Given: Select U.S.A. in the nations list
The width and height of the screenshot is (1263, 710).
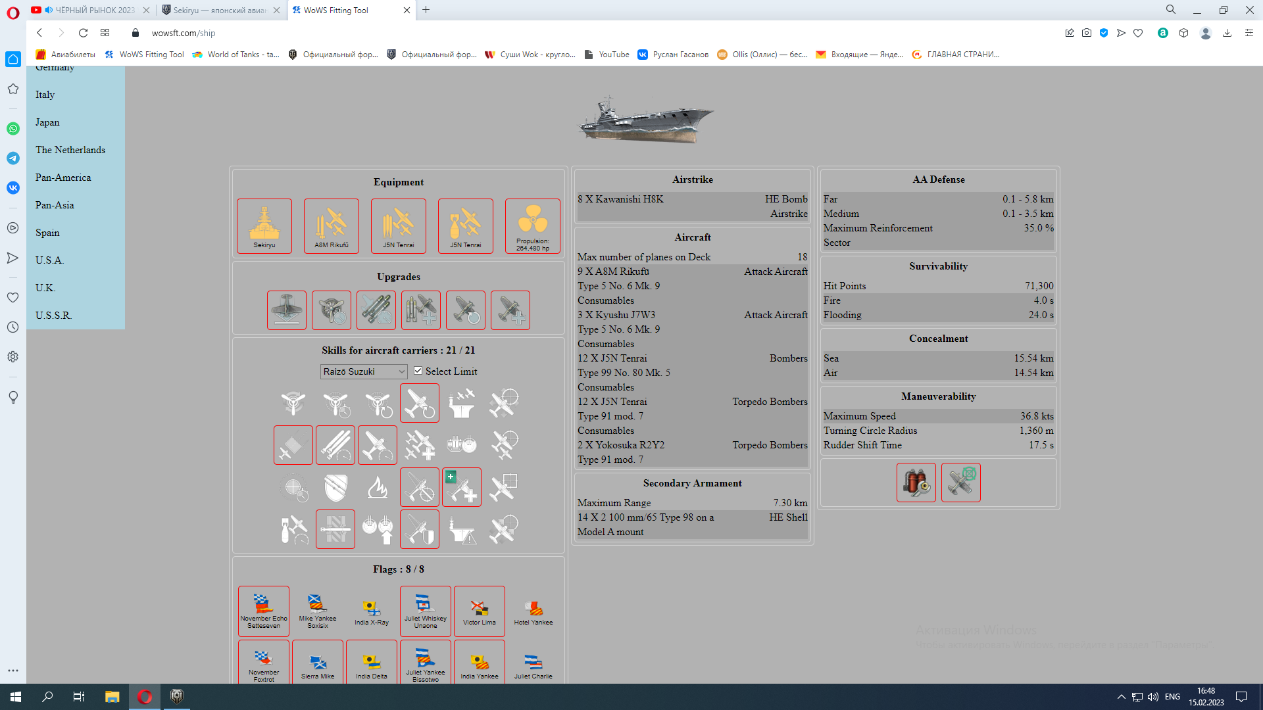Looking at the screenshot, I should (49, 260).
